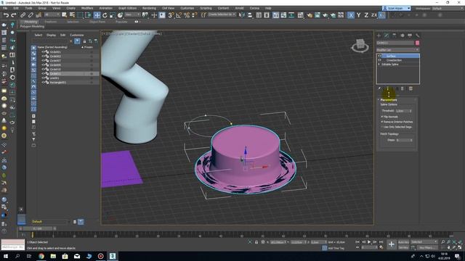
Task: Activate the Select and Move tool
Action: (x=97, y=14)
